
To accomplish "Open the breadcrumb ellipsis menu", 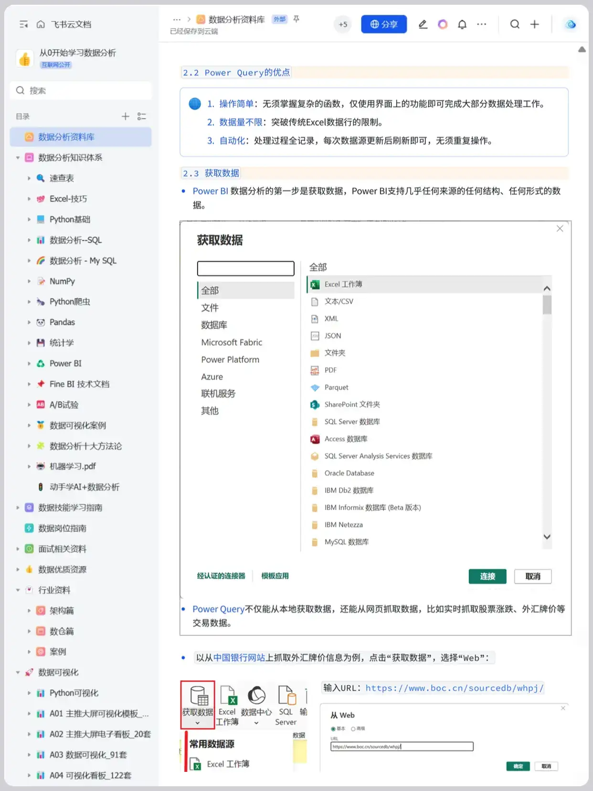I will point(177,20).
